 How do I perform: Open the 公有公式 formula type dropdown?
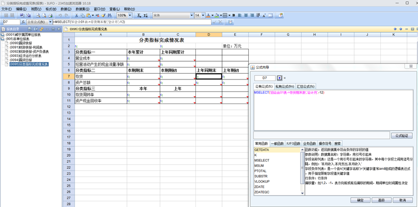point(50,22)
